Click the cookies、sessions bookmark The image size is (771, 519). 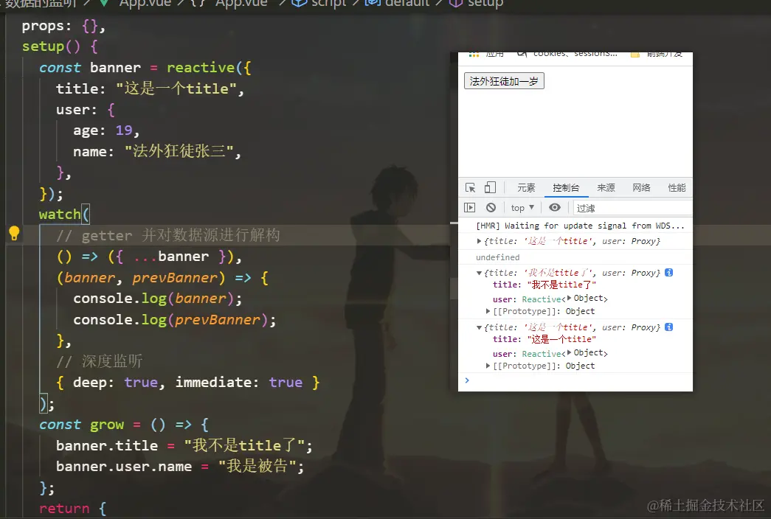tap(567, 54)
